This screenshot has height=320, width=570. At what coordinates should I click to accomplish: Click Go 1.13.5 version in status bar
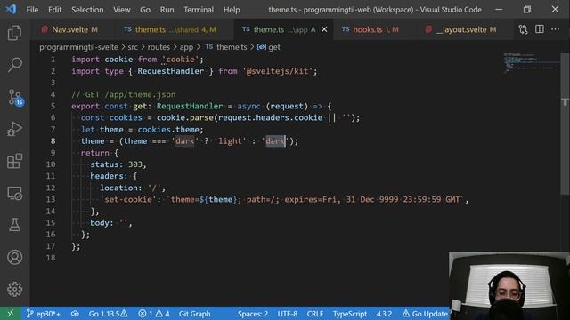[x=108, y=314]
